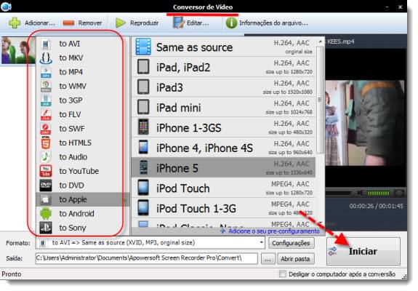Choose to MP4 format menu entry
The height and width of the screenshot is (291, 418).
(x=82, y=72)
